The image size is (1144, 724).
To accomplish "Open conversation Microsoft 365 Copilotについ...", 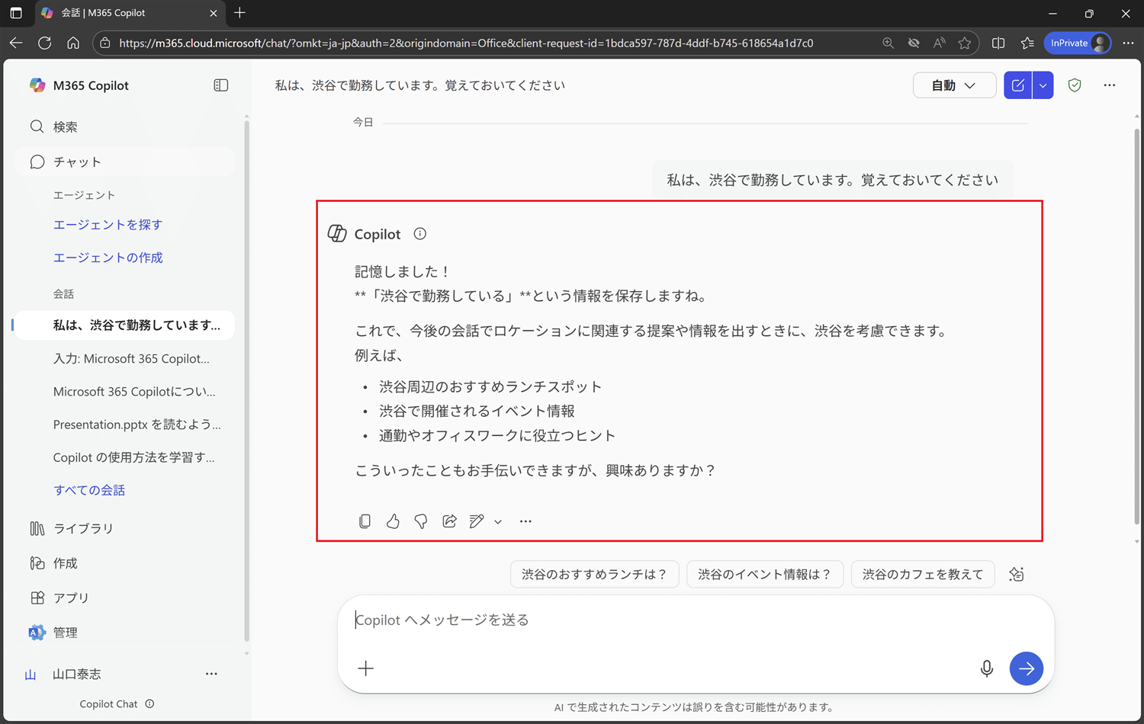I will pos(134,392).
